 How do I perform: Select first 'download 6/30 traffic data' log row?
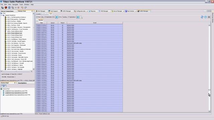point(79,43)
